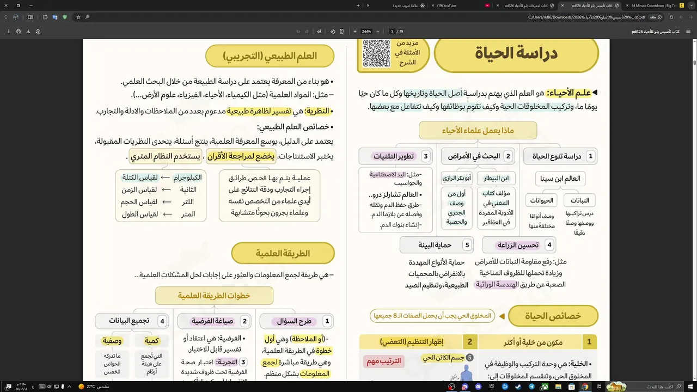697x392 pixels.
Task: Bookmark this page with the star icon
Action: click(78, 17)
